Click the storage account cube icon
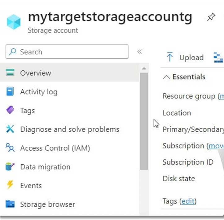 [14, 22]
